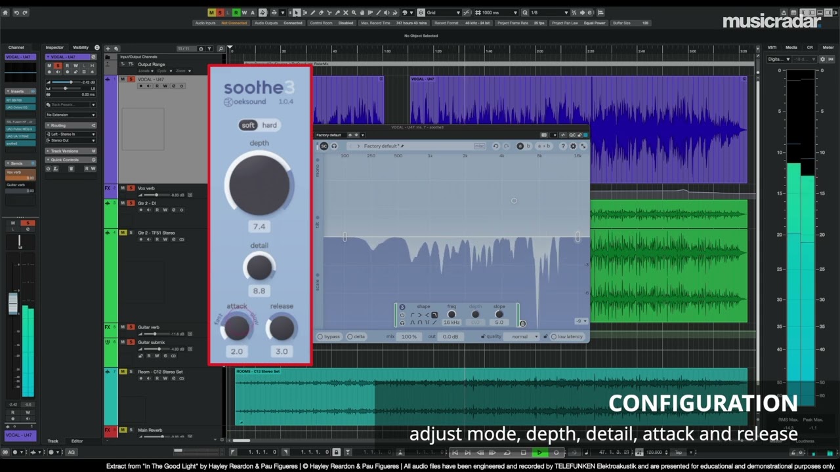Open the VSTi tab in right panel
This screenshot has width=840, height=472.
pos(772,47)
